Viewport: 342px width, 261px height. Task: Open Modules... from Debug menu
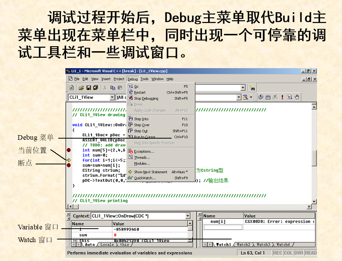tap(161, 164)
